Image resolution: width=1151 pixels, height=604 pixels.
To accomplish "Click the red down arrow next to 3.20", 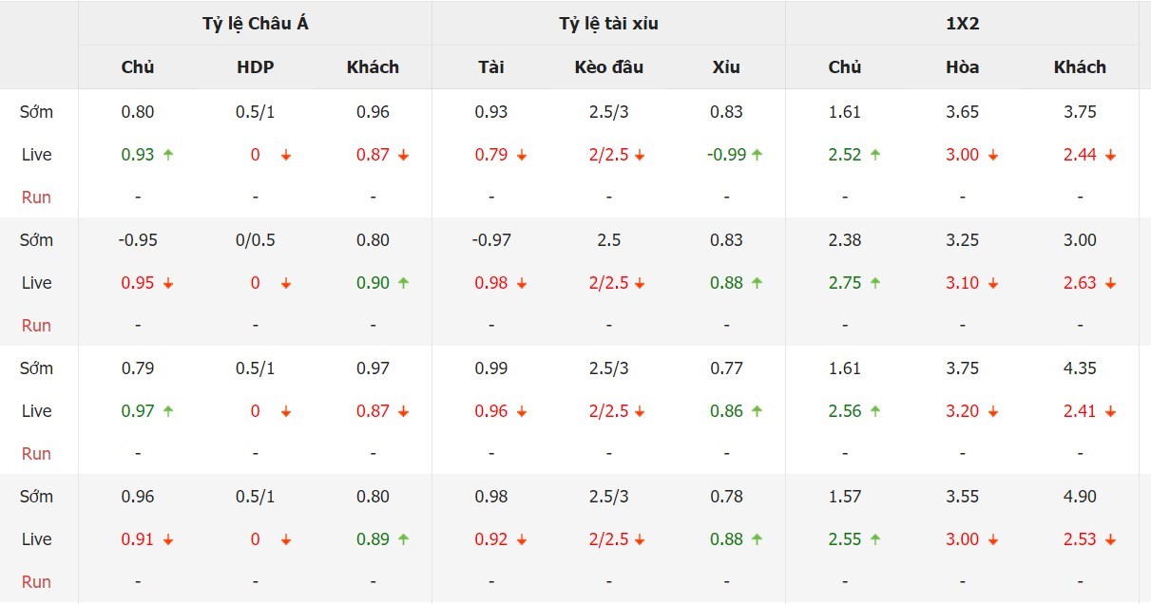I will click(993, 411).
